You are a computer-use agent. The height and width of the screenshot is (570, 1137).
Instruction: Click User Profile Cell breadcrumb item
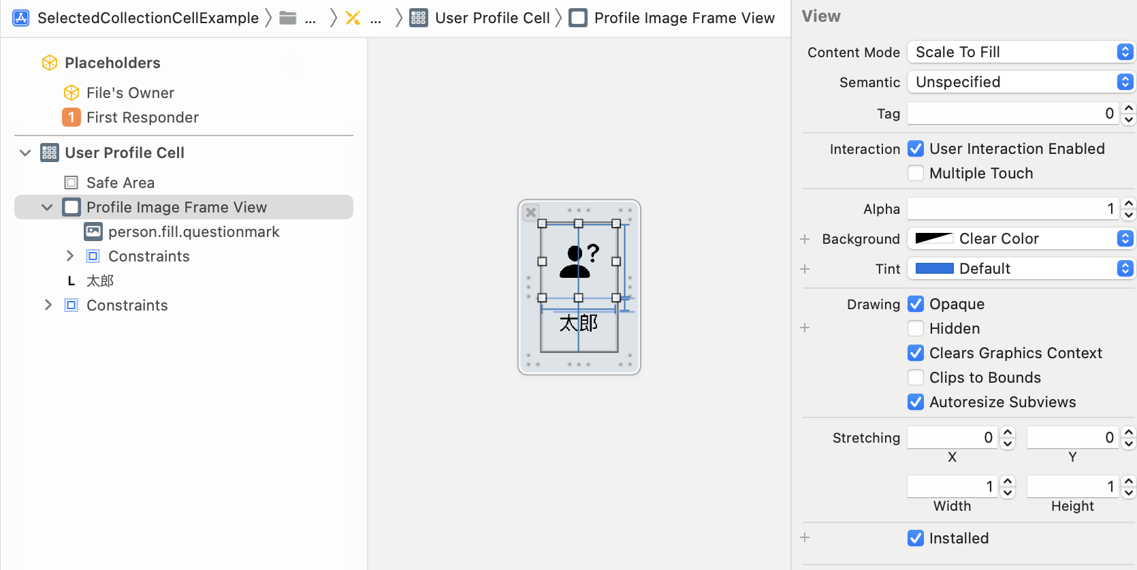tap(492, 18)
